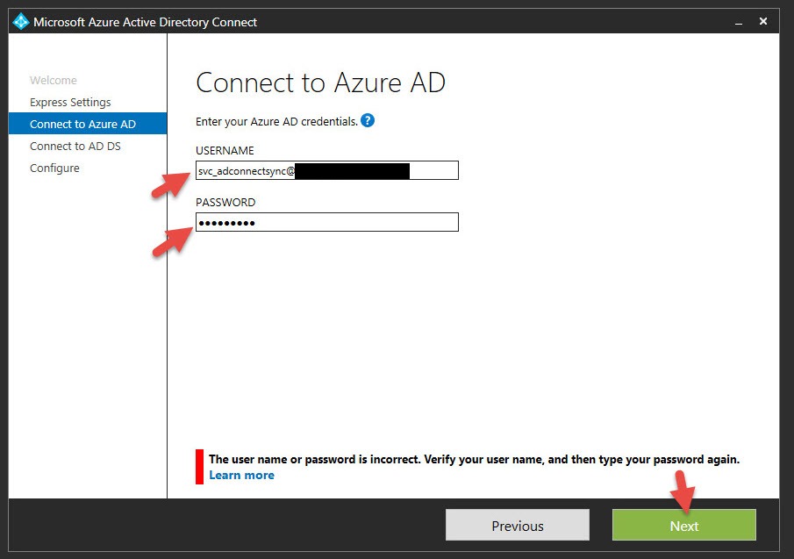This screenshot has height=559, width=794.
Task: Click the PASSWORD field label
Action: pyautogui.click(x=225, y=203)
